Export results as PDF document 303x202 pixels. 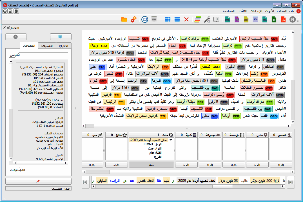pyautogui.click(x=283, y=19)
